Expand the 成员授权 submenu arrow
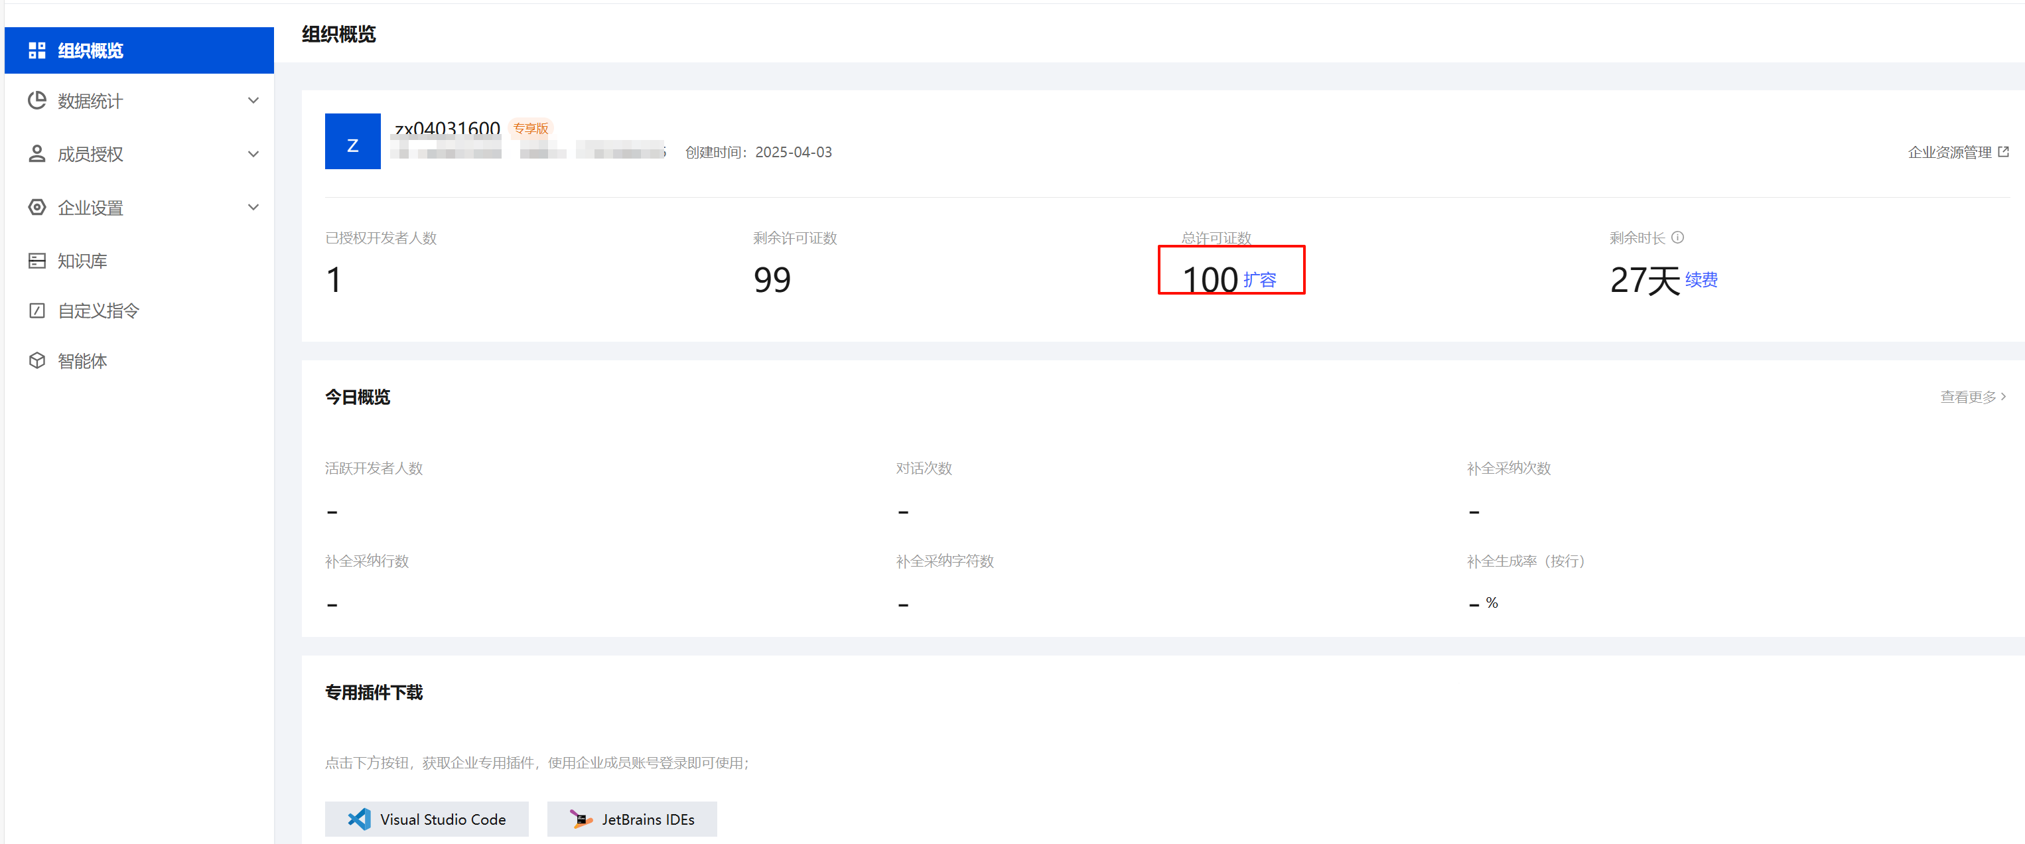The height and width of the screenshot is (844, 2025). [253, 154]
